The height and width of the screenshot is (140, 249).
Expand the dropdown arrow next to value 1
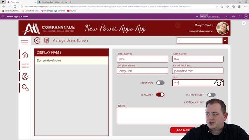[225, 40]
